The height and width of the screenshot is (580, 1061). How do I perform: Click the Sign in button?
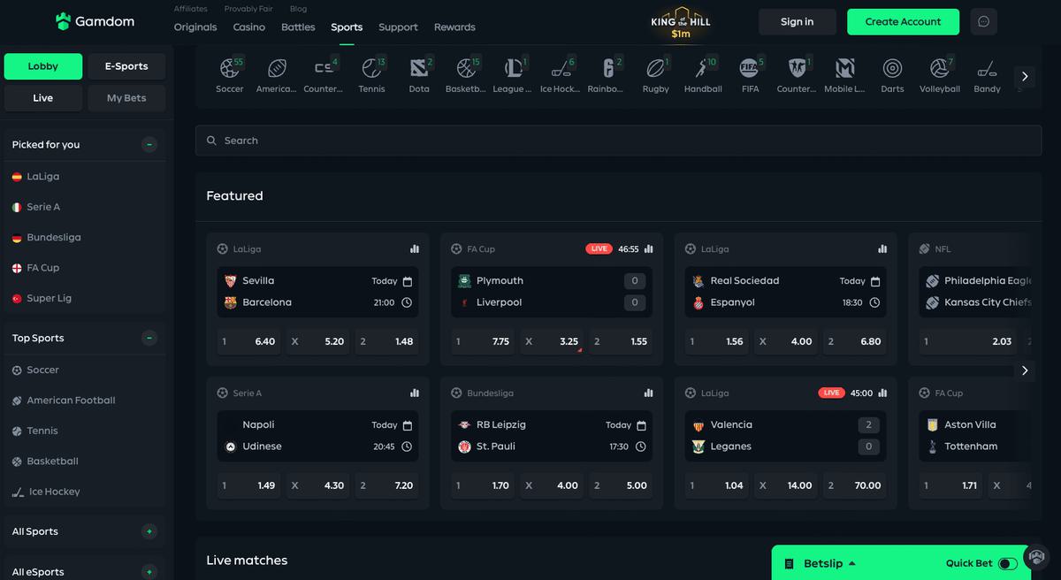(797, 22)
